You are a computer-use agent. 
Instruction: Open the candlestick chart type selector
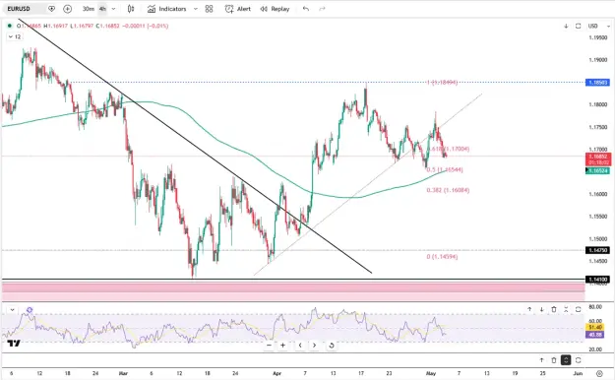(131, 9)
